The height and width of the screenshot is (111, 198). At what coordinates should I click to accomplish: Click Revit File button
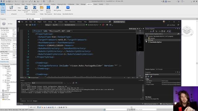(x=2, y=4)
